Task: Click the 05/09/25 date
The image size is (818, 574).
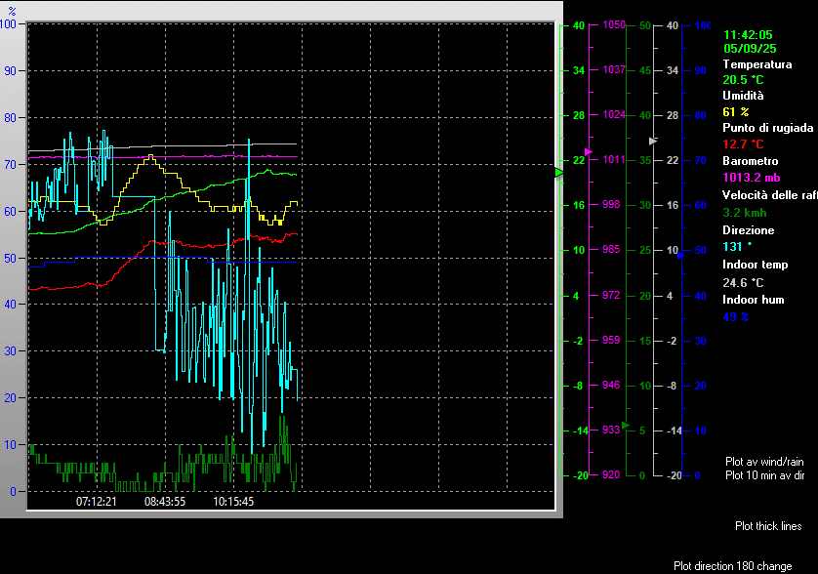Action: coord(750,49)
